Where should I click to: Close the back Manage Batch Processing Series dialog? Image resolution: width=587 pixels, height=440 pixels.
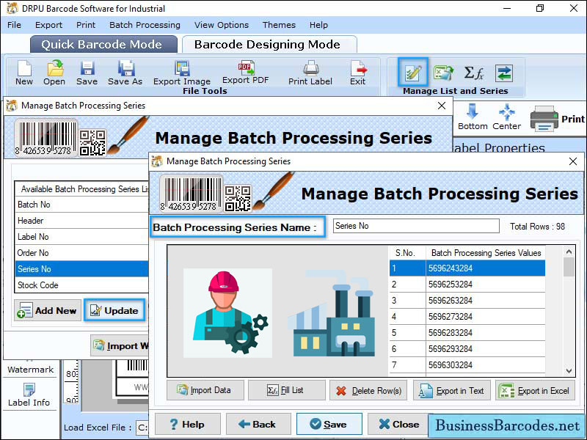(x=442, y=106)
